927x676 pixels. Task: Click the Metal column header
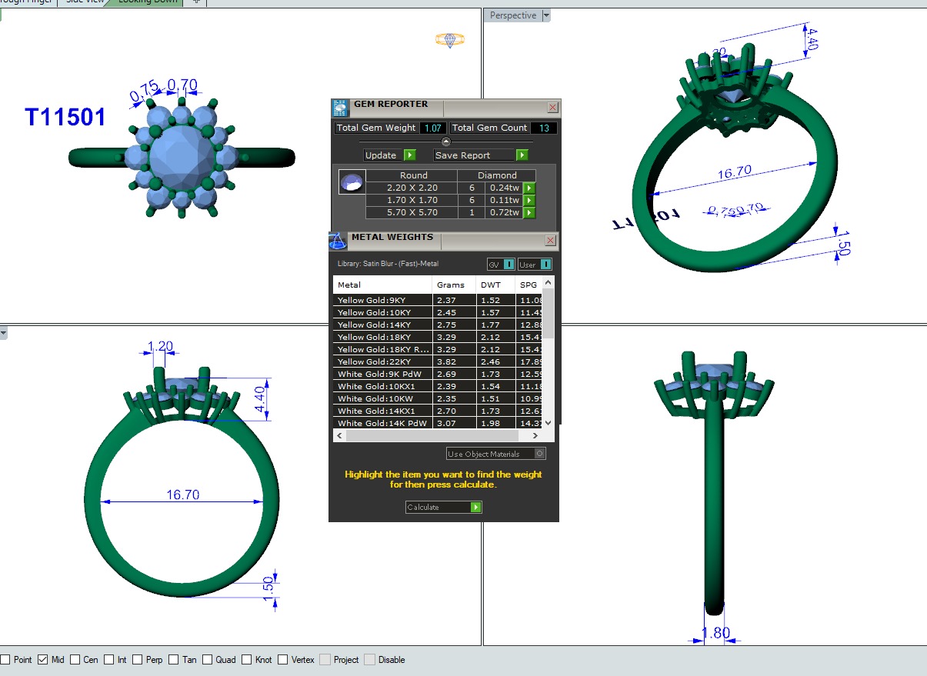click(382, 285)
